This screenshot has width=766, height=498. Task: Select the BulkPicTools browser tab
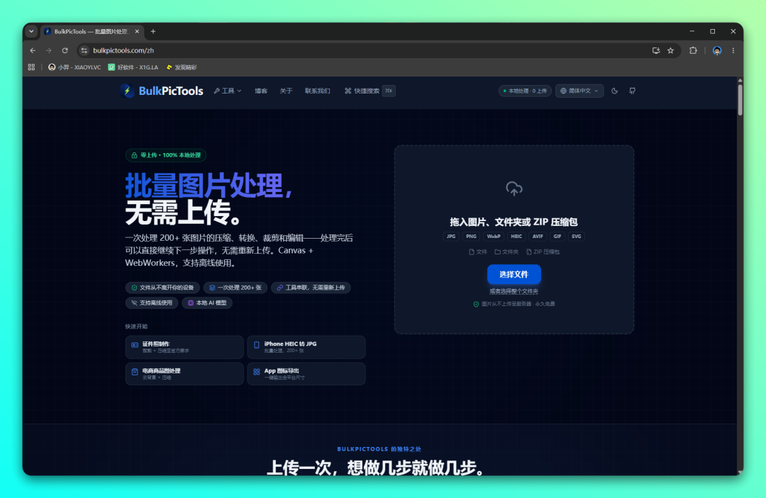[x=90, y=31]
